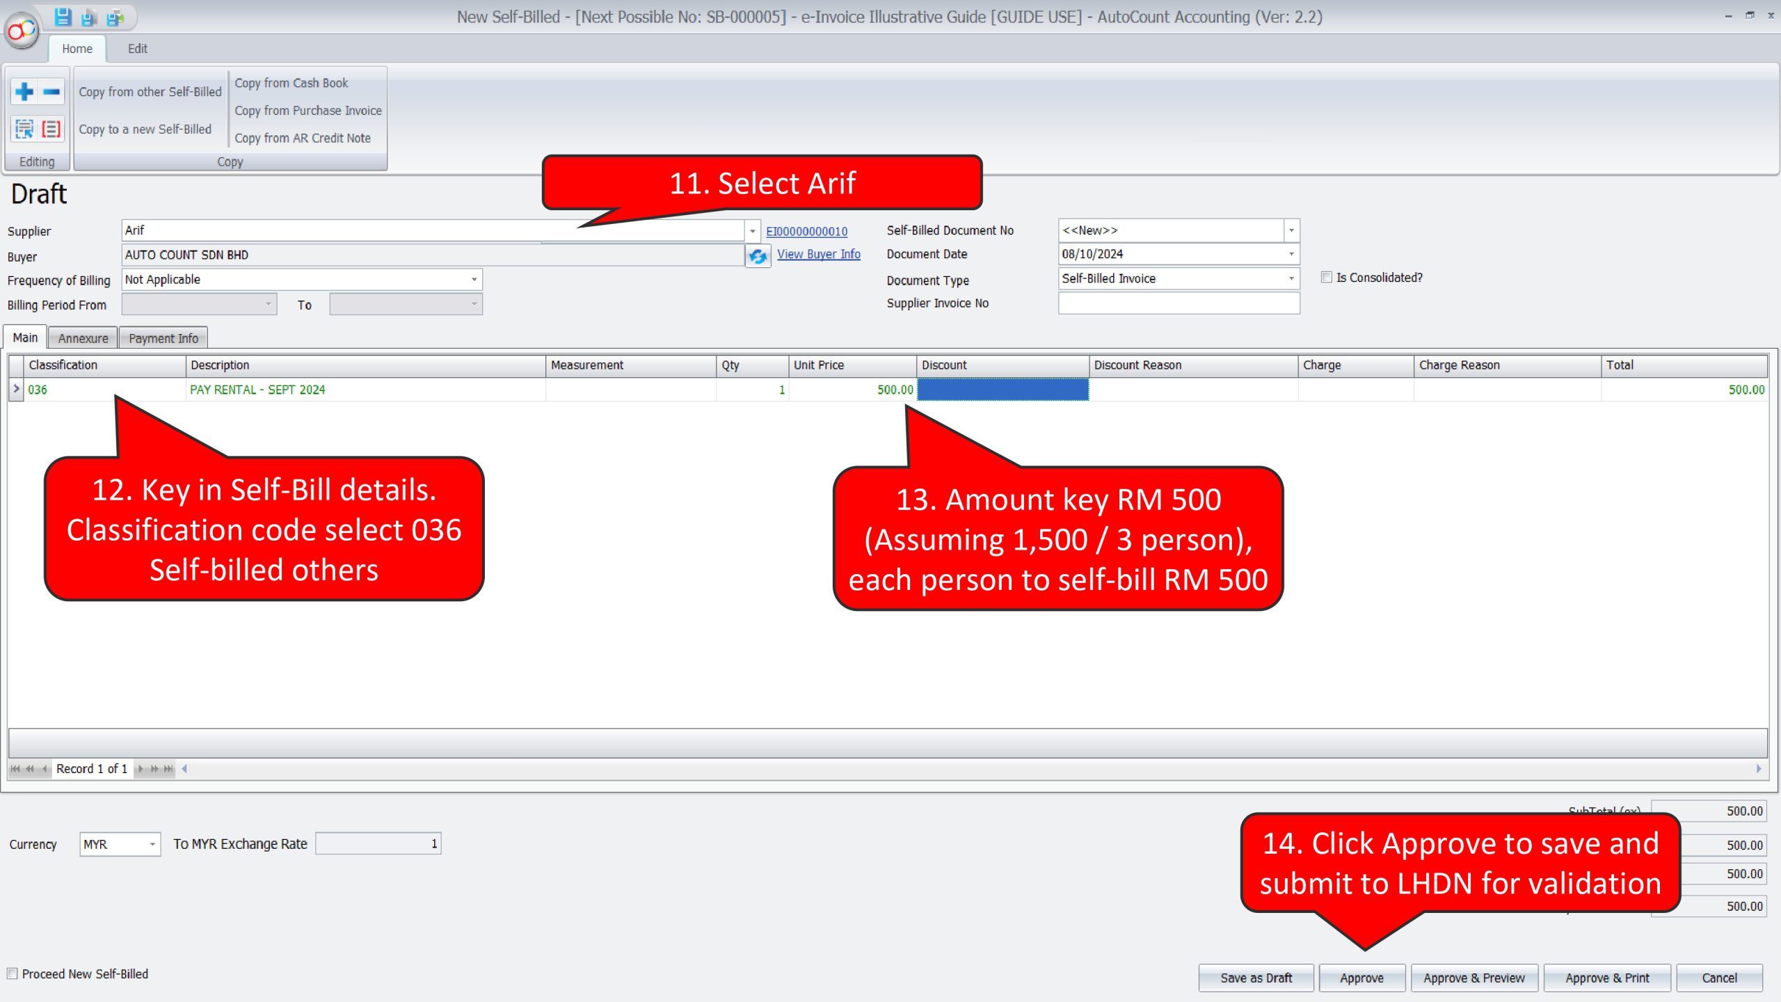Select the Main tab
The width and height of the screenshot is (1781, 1002).
pos(25,337)
